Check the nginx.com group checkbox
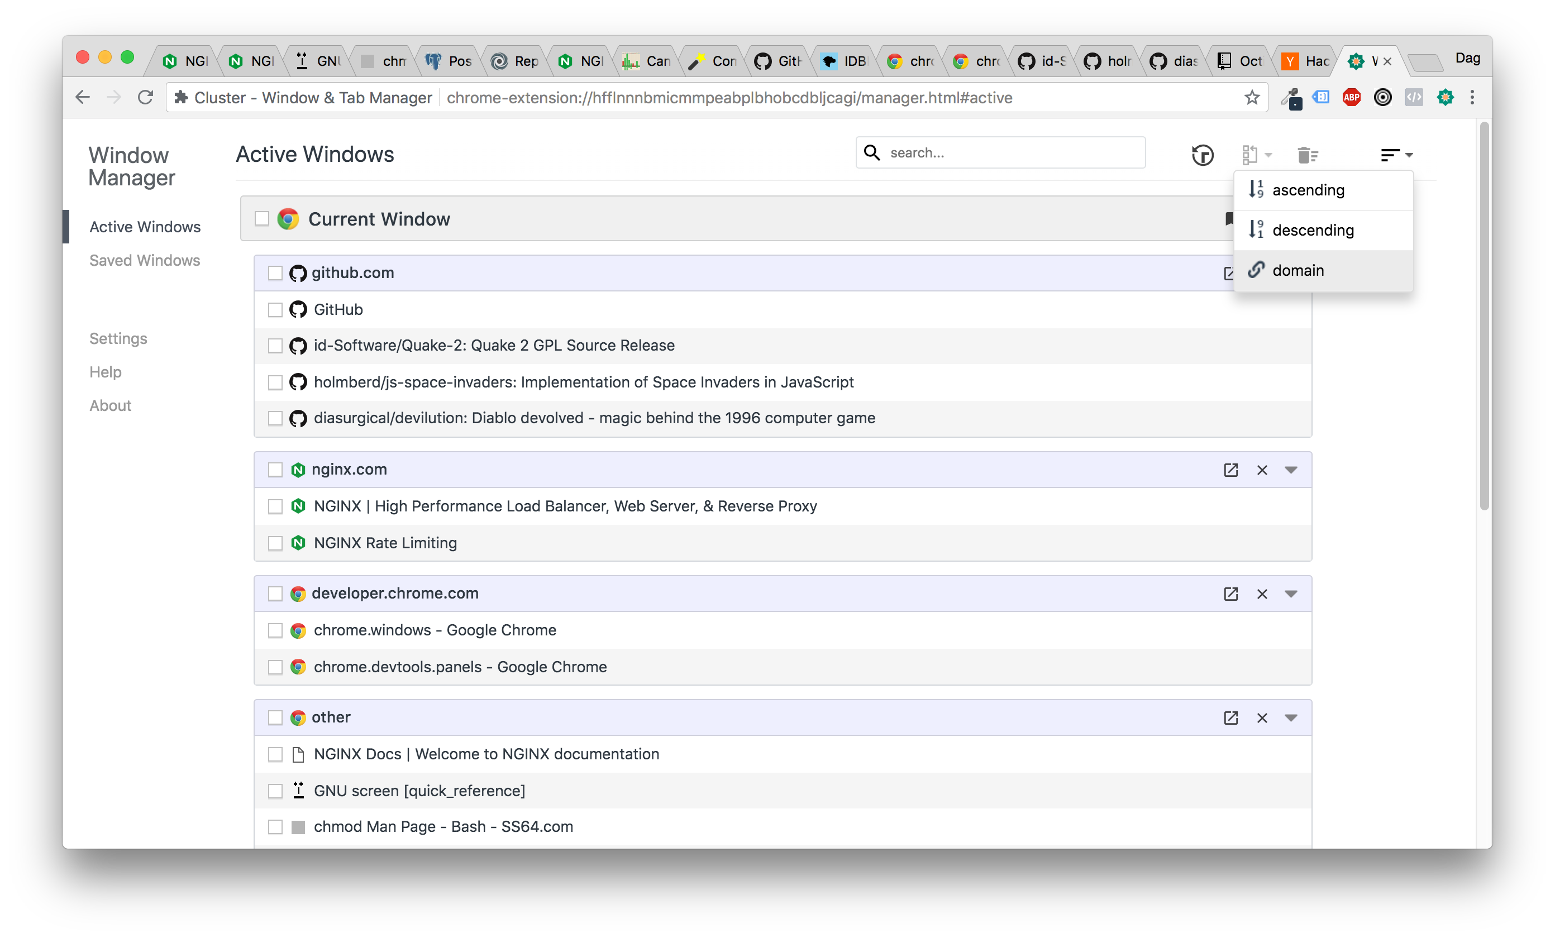 (x=275, y=470)
